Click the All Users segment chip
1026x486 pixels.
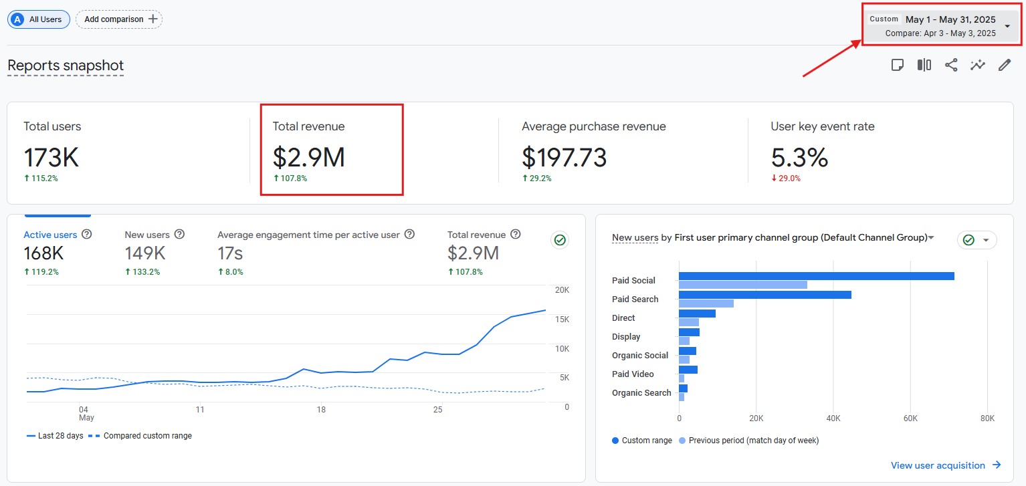pyautogui.click(x=39, y=19)
